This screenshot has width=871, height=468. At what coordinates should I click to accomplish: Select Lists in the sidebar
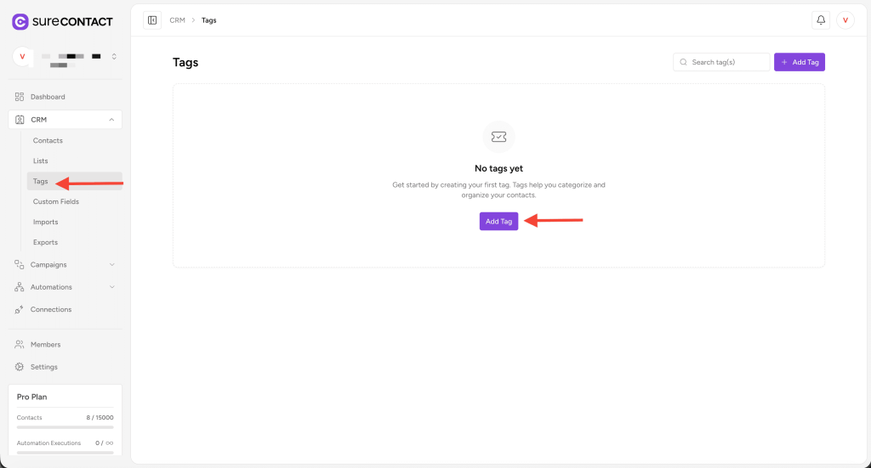pyautogui.click(x=41, y=161)
